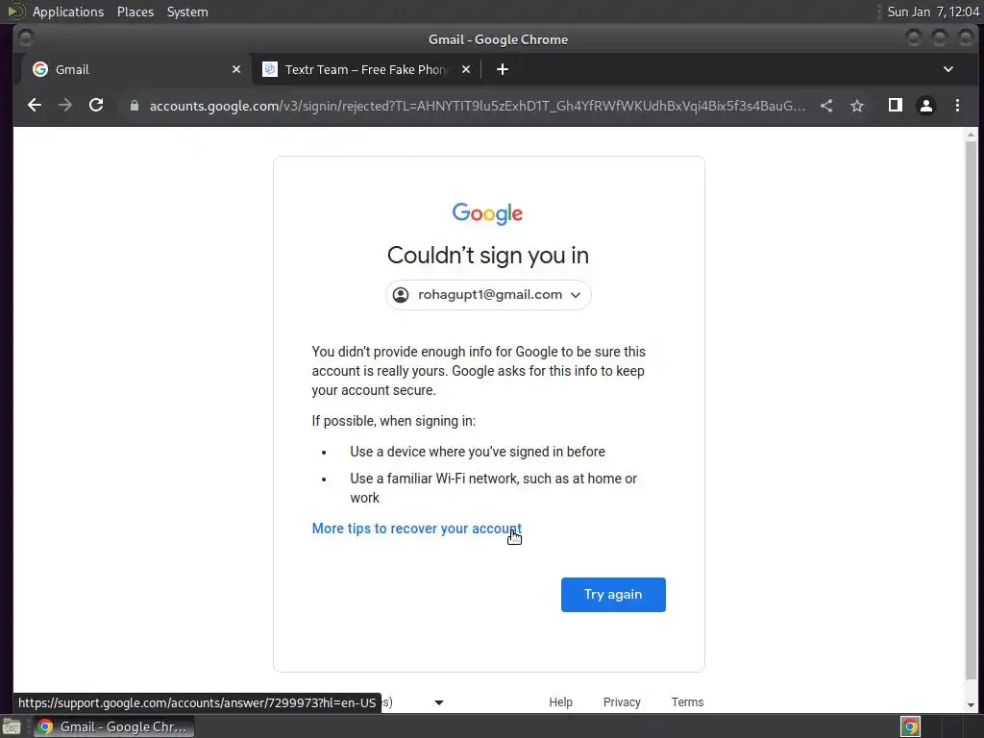Viewport: 984px width, 738px height.
Task: Close the Gmail tab
Action: tap(236, 69)
